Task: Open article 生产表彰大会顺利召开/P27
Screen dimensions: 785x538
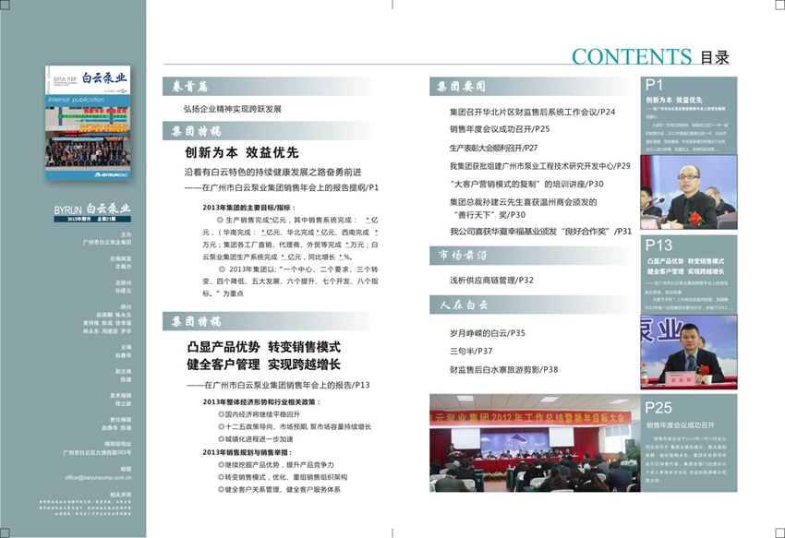Action: click(493, 148)
